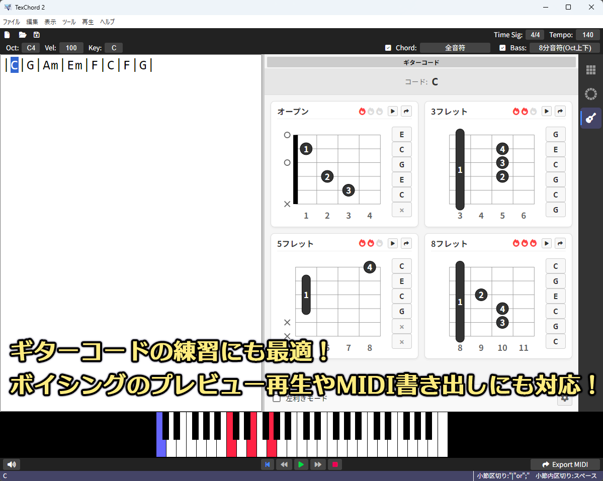Stop playback with the red square
Screen dimensions: 603x481
click(x=335, y=464)
